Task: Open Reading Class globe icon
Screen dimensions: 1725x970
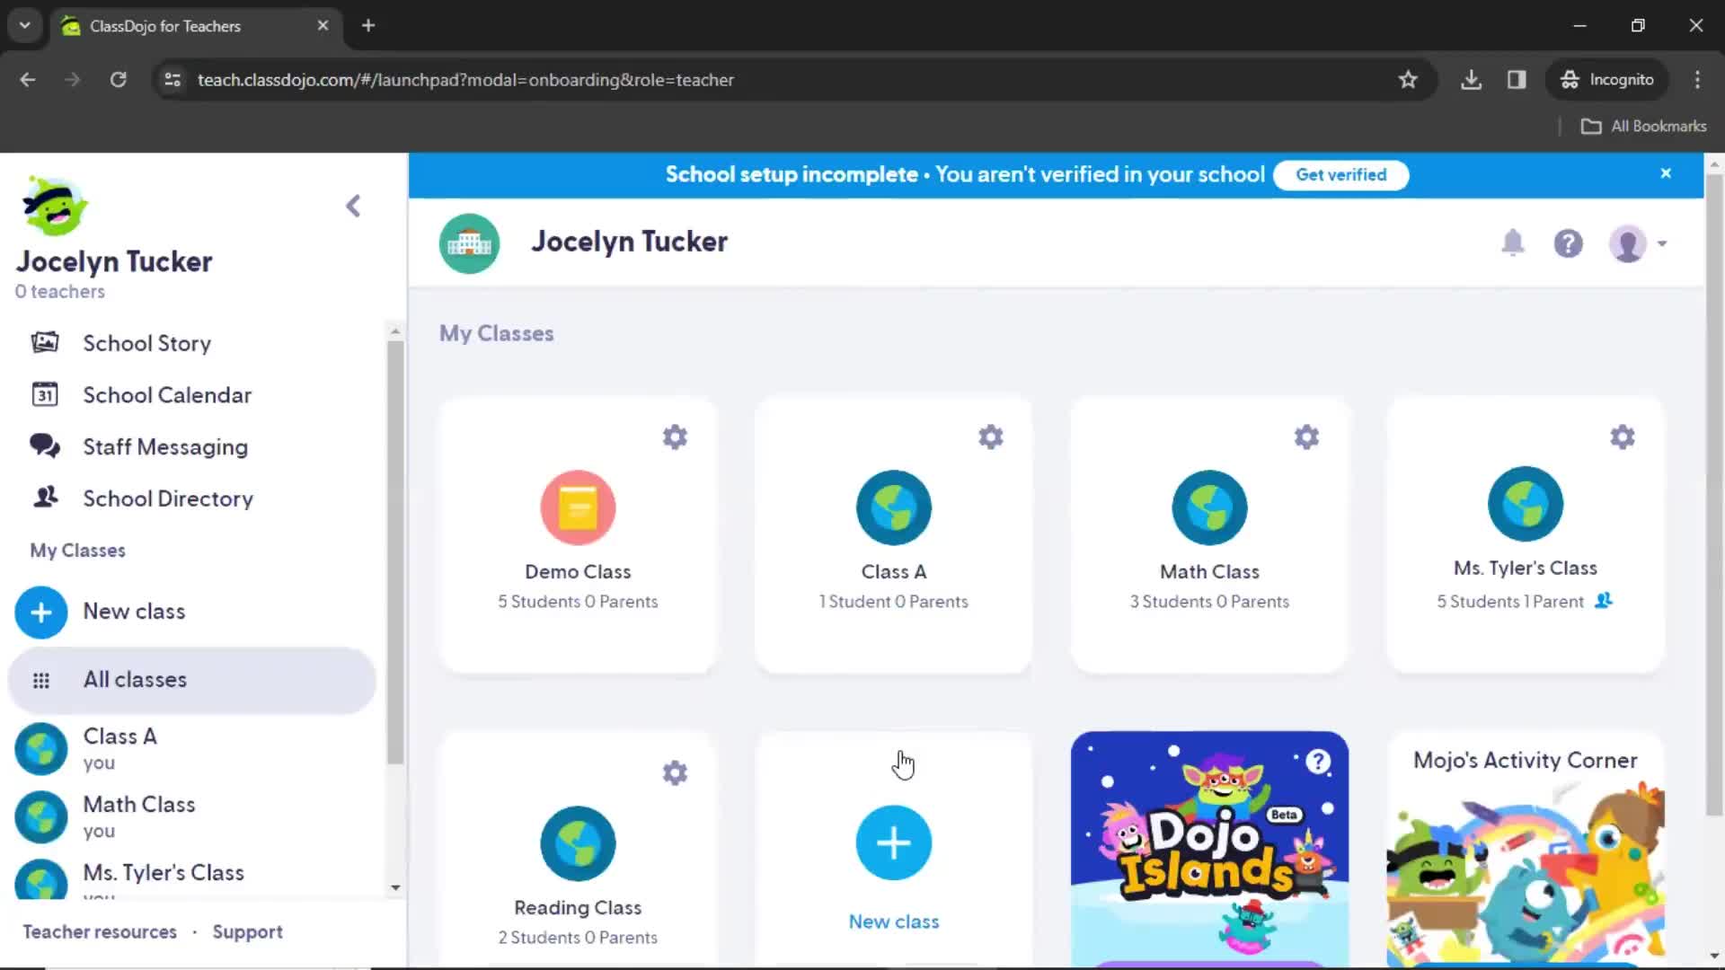Action: 578,843
